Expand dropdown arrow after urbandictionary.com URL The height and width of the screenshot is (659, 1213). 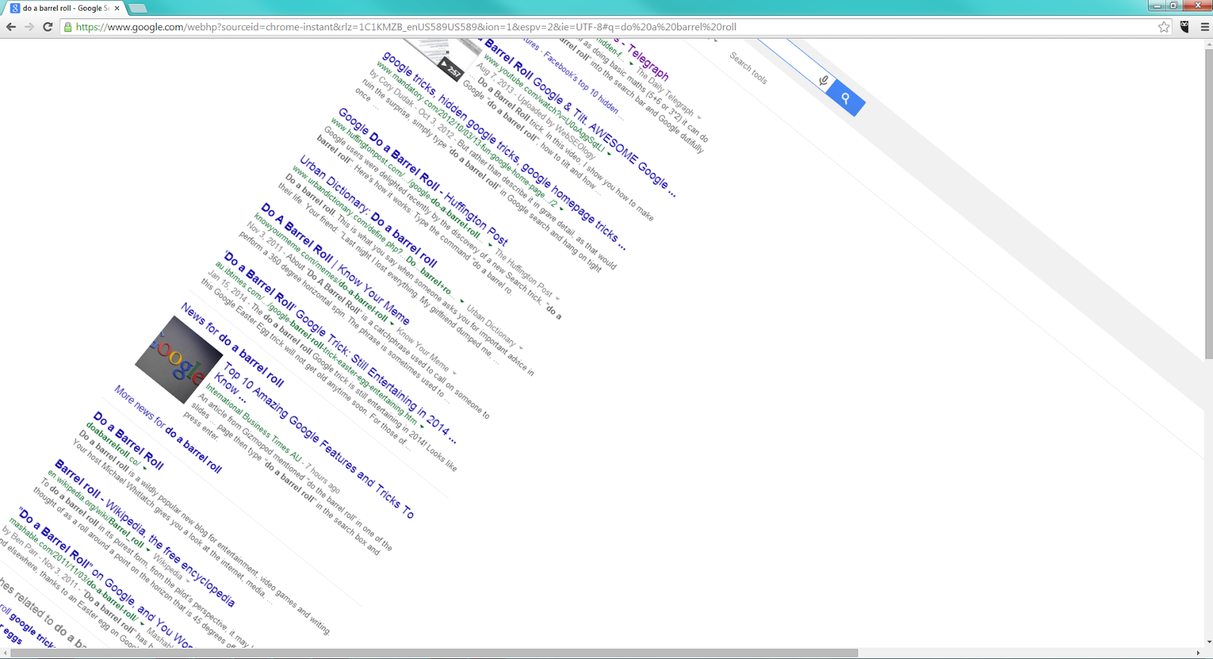click(x=462, y=300)
